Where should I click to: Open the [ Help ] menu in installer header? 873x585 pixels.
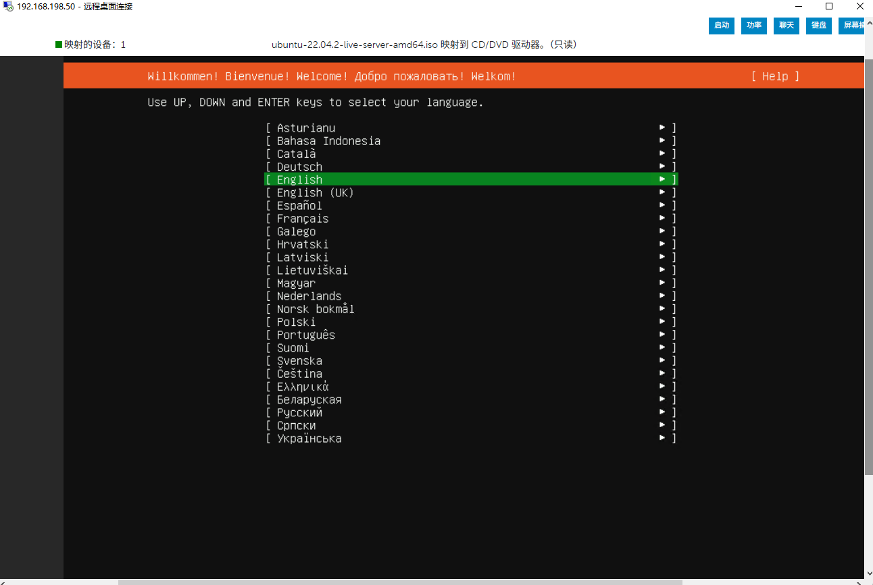point(774,76)
